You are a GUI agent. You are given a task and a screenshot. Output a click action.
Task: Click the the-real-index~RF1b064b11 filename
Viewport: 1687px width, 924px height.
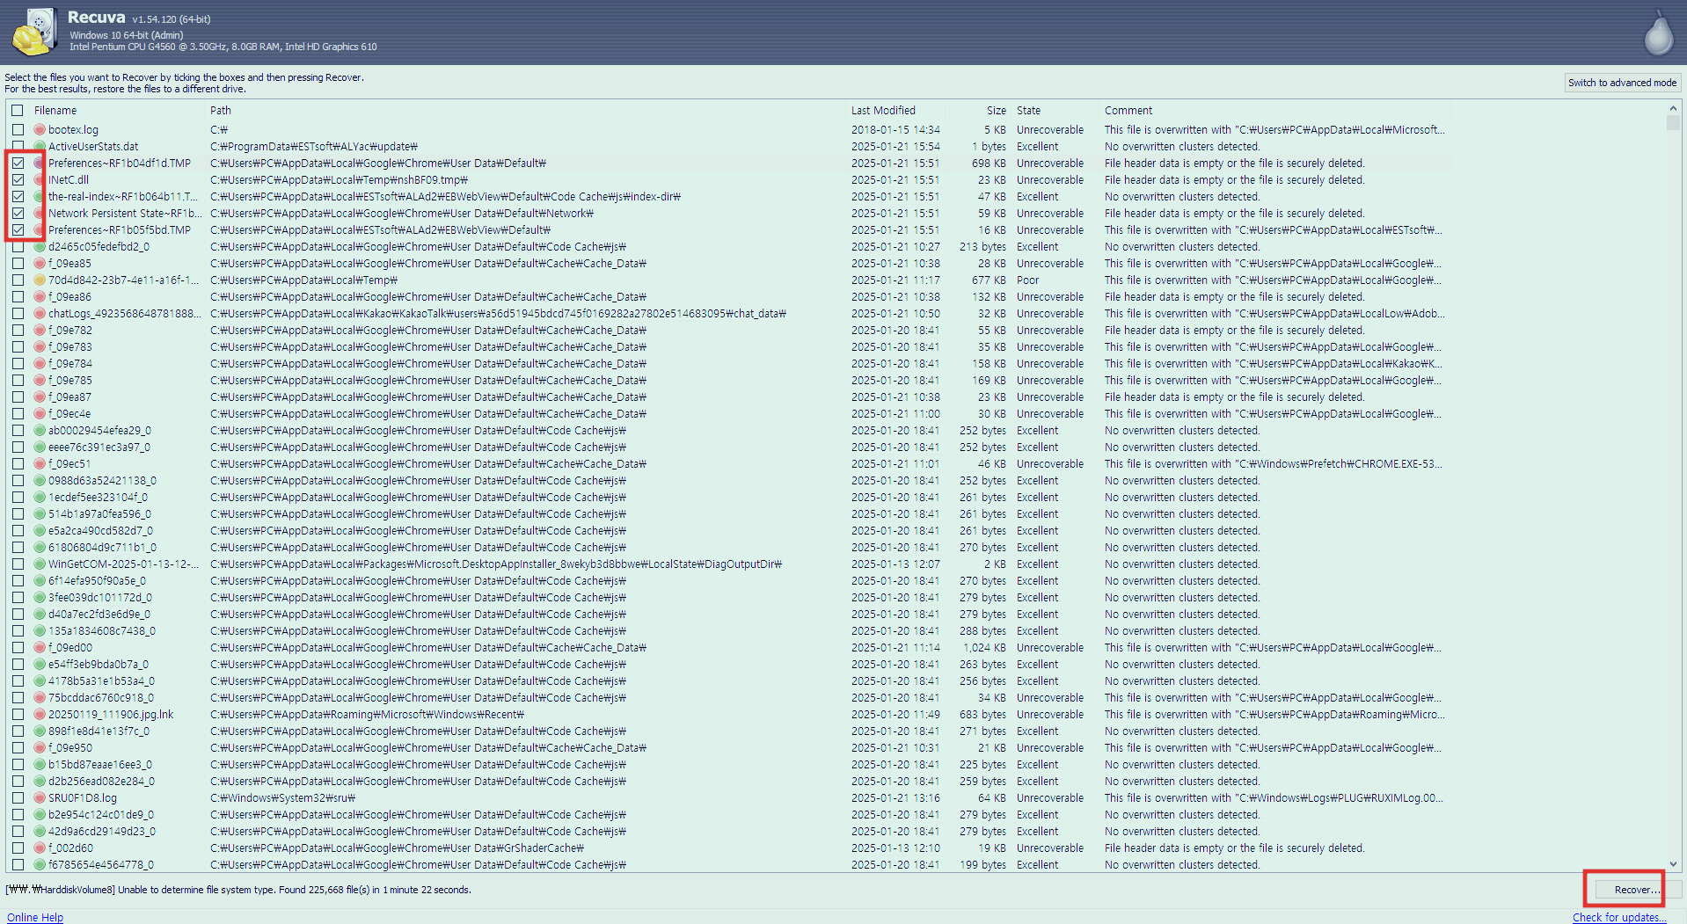pyautogui.click(x=123, y=197)
